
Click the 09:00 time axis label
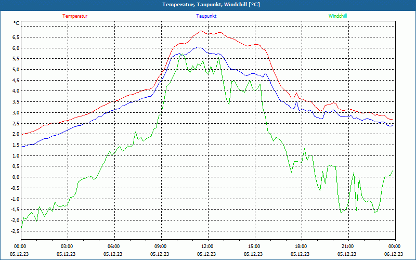pos(160,246)
